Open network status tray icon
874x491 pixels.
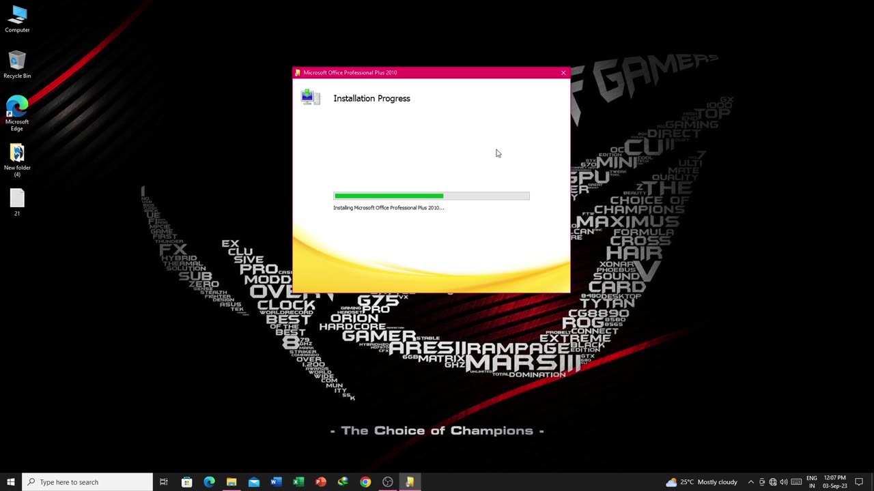[x=773, y=482]
